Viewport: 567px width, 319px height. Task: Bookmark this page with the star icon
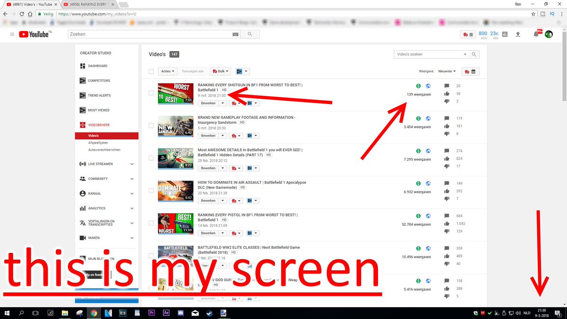(x=533, y=14)
